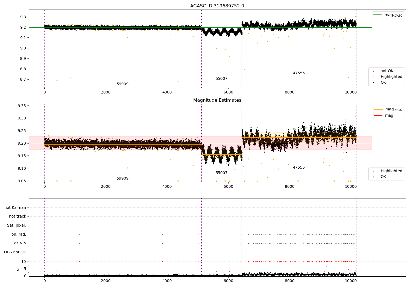Image resolution: width=410 pixels, height=287 pixels.
Task: Click x-axis tick '4000' under Magnitude Estimates plot
Action: (167, 187)
